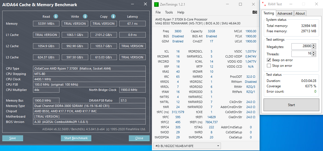Open the About tab in RAM Test
Screen dimensions: 323x151
pyautogui.click(x=300, y=13)
